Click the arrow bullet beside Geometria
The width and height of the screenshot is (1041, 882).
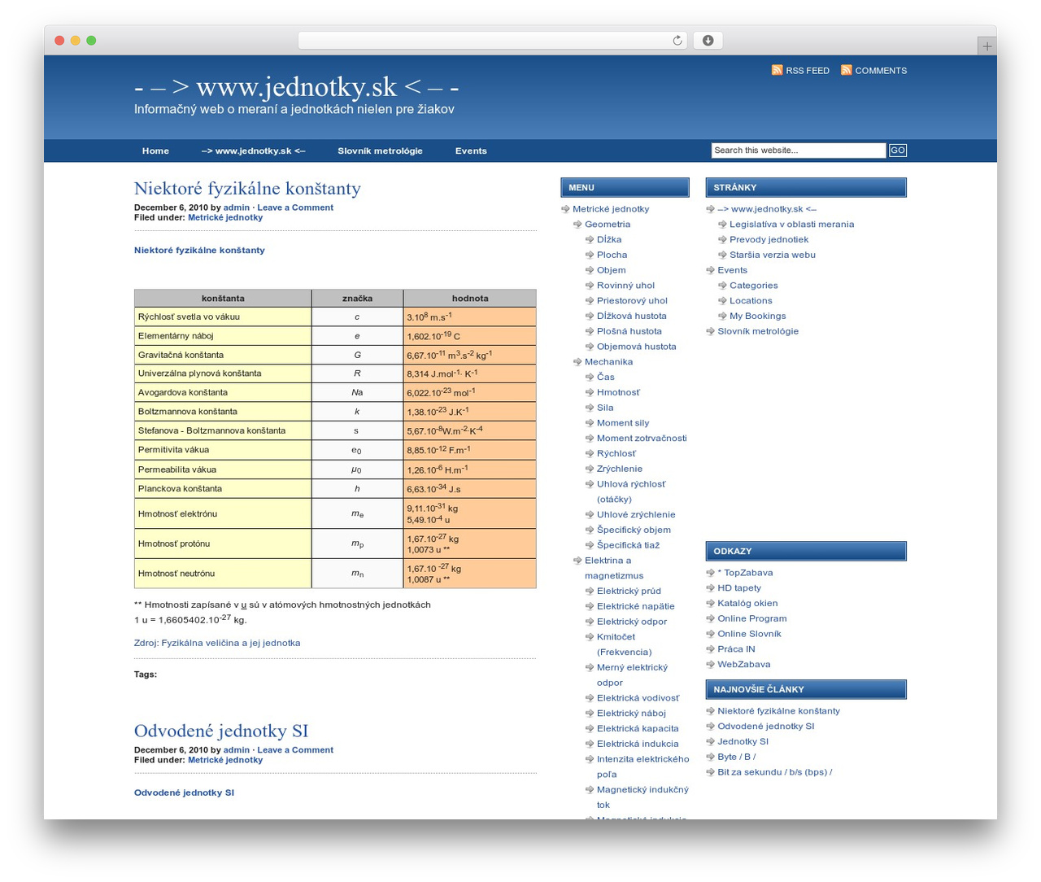click(577, 225)
